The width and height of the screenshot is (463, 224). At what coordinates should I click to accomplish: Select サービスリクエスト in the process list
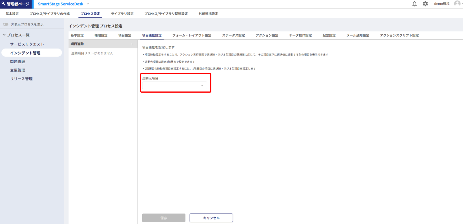(27, 44)
